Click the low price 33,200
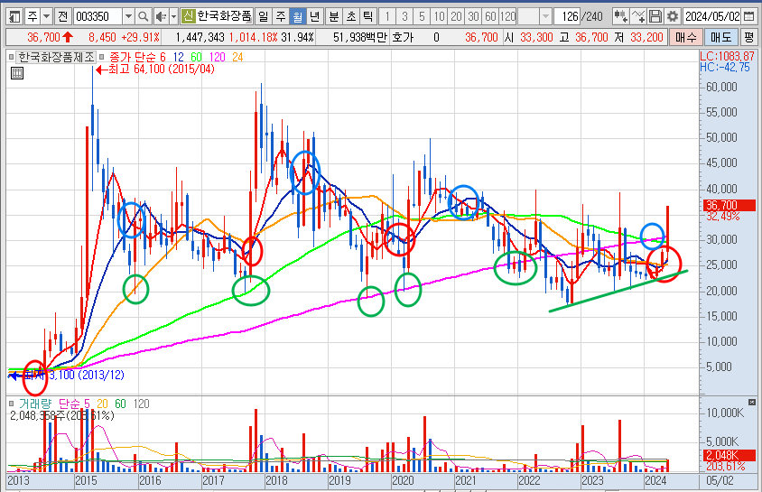The image size is (762, 492). pos(646,37)
